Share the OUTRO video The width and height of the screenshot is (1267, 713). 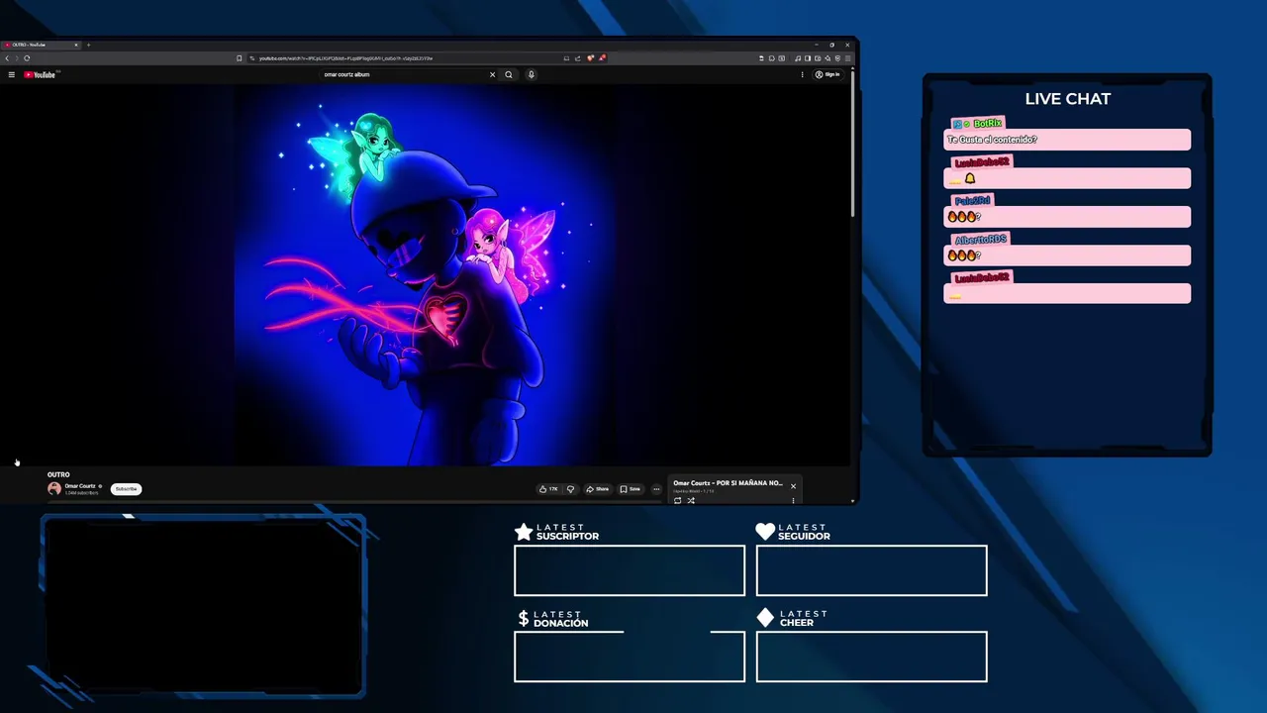click(x=597, y=489)
